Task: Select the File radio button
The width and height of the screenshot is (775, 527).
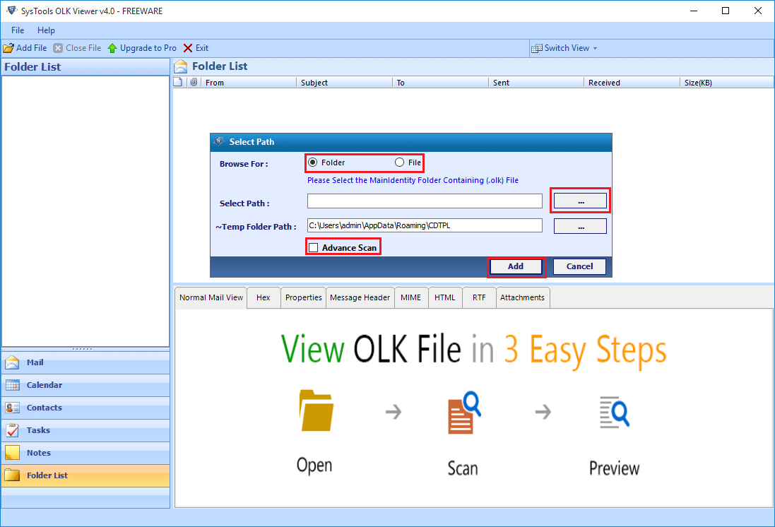Action: coord(399,162)
